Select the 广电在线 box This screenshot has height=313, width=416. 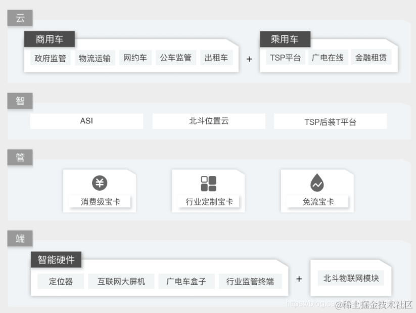point(328,57)
